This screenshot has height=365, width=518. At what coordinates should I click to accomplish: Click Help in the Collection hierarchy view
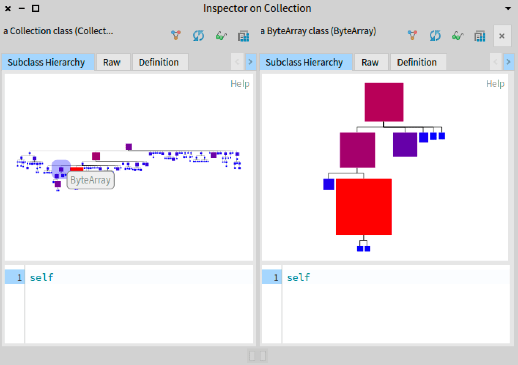(240, 84)
